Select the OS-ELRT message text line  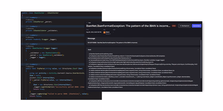pyautogui.click(x=113, y=43)
